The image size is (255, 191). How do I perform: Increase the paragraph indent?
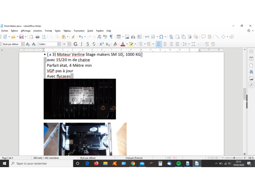207,44
